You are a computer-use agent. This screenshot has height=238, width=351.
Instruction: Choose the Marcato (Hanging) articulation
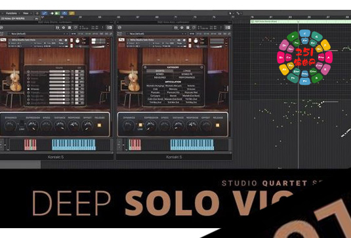coord(155,86)
